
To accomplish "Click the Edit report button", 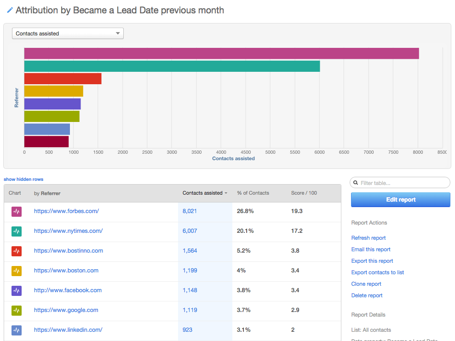I will tap(400, 200).
